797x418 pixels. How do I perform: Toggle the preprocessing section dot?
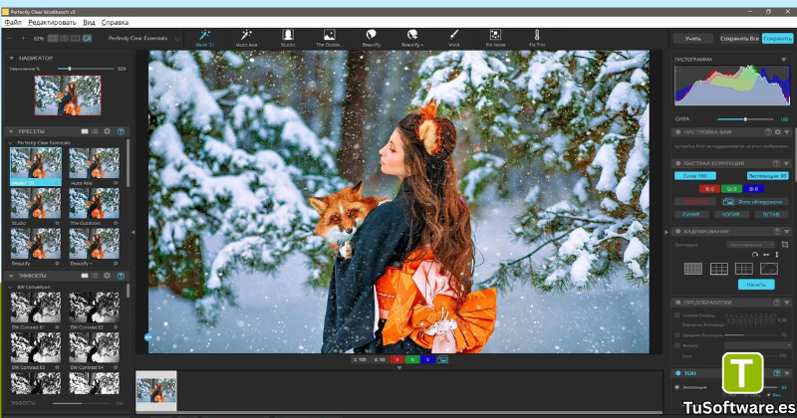(x=678, y=303)
